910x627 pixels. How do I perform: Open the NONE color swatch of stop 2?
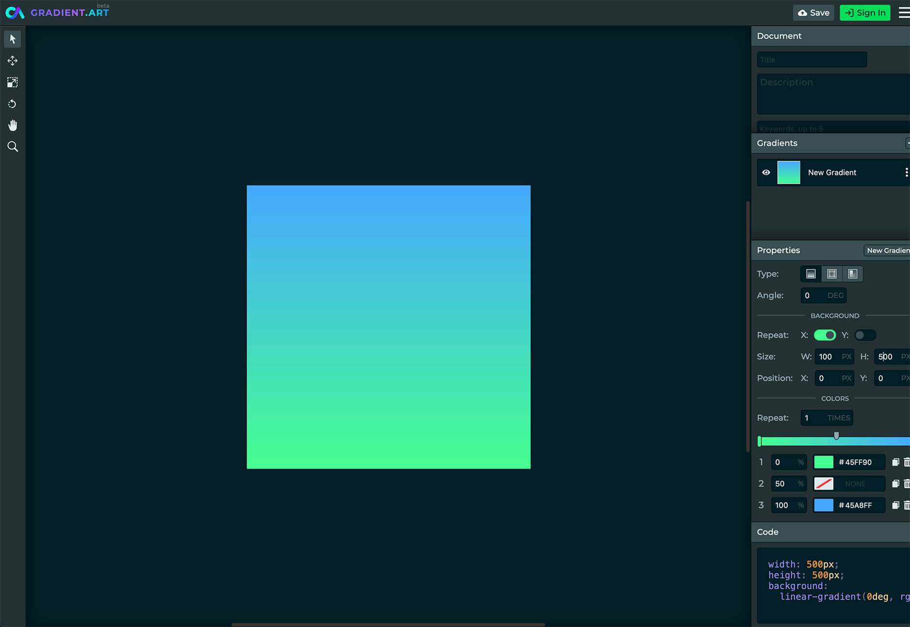824,483
